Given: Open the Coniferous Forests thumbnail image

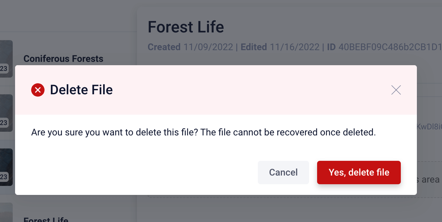Looking at the screenshot, I should (x=6, y=59).
